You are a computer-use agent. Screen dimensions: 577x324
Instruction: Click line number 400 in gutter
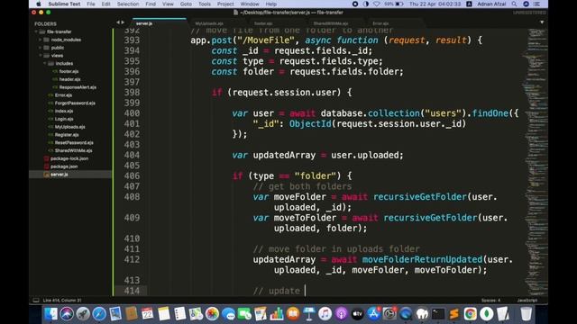pos(132,113)
